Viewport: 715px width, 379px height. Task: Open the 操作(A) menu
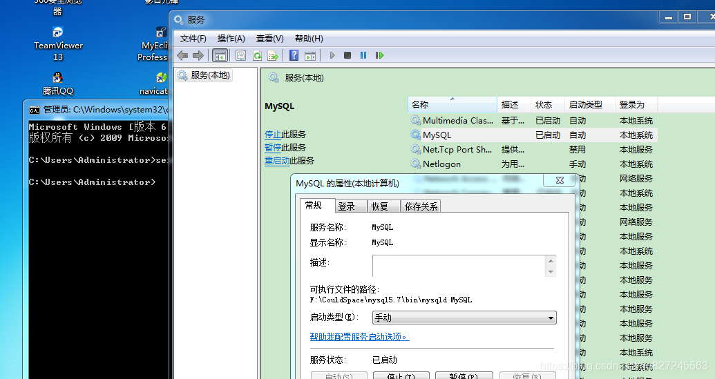[x=231, y=39]
